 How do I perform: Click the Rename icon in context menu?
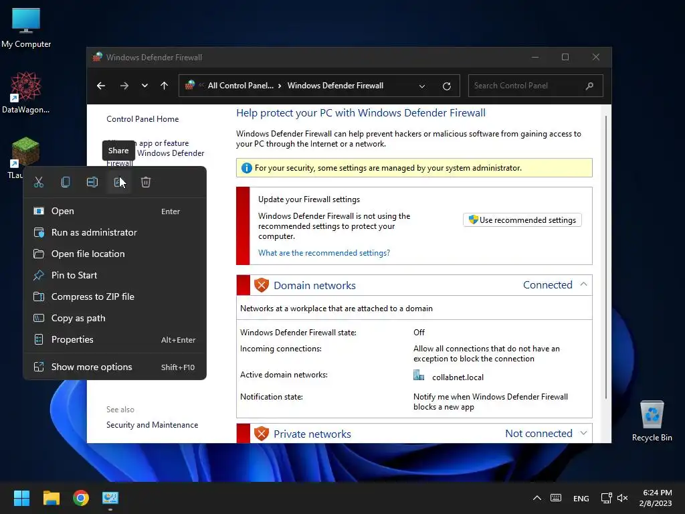coord(92,182)
